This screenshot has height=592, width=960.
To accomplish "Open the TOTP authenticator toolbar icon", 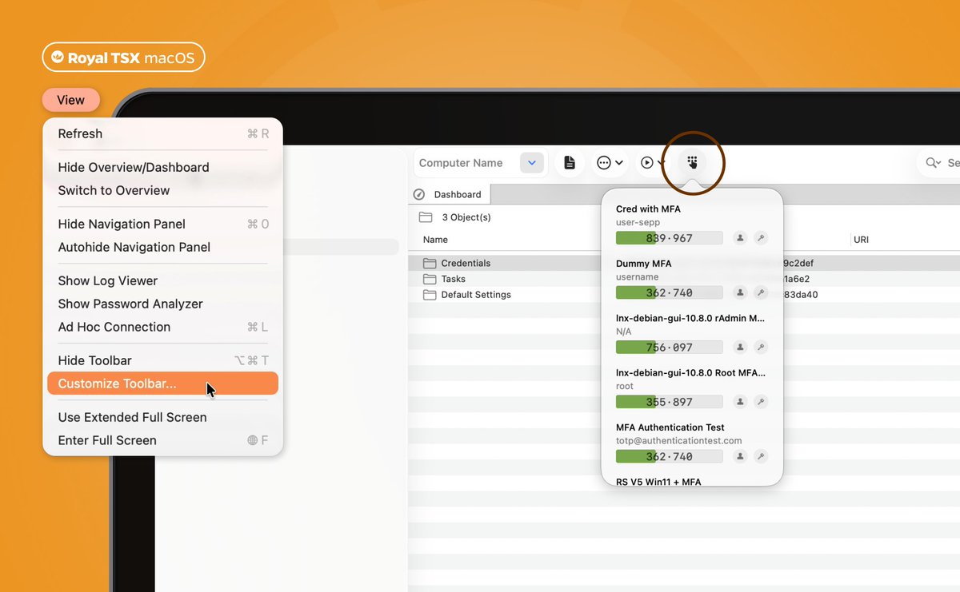I will [x=693, y=163].
